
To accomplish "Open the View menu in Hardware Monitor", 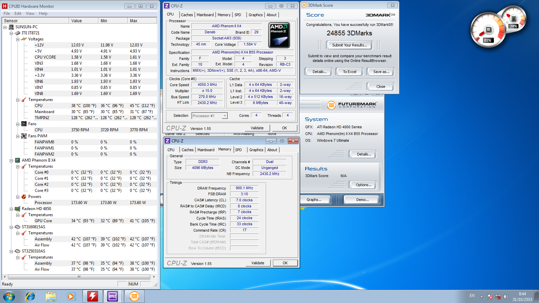I will (x=30, y=13).
